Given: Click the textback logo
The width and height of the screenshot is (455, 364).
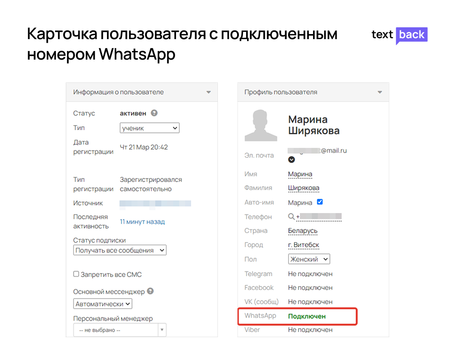Looking at the screenshot, I should pyautogui.click(x=399, y=35).
